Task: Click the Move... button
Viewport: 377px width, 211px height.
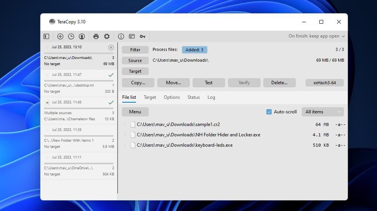Action: (x=173, y=83)
